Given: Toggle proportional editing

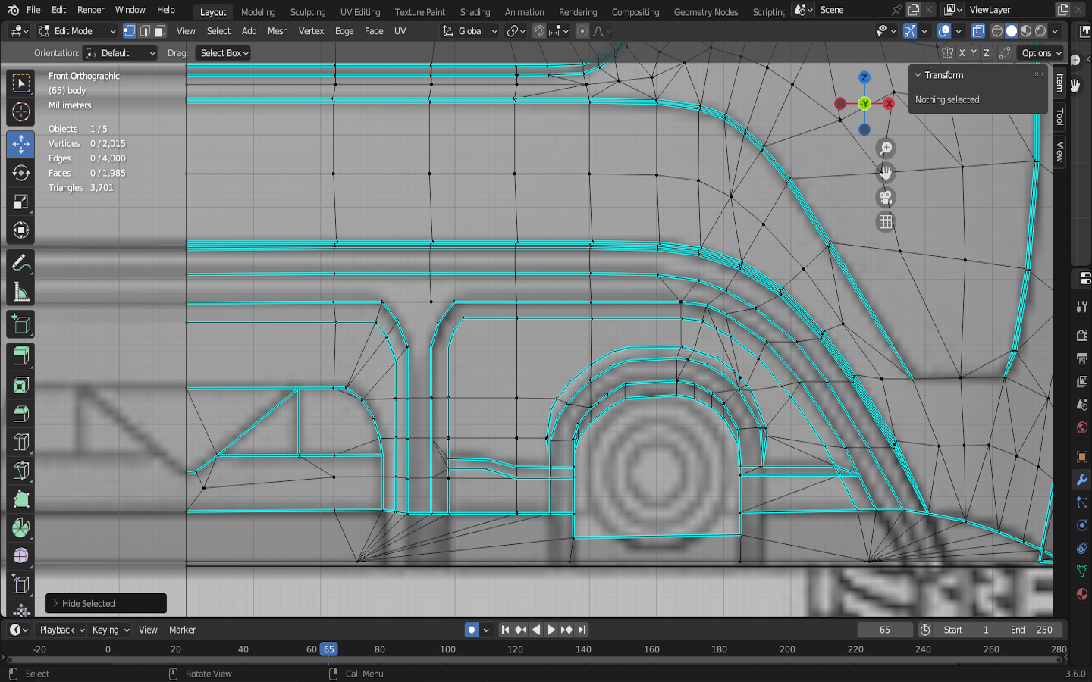Looking at the screenshot, I should click(x=582, y=31).
